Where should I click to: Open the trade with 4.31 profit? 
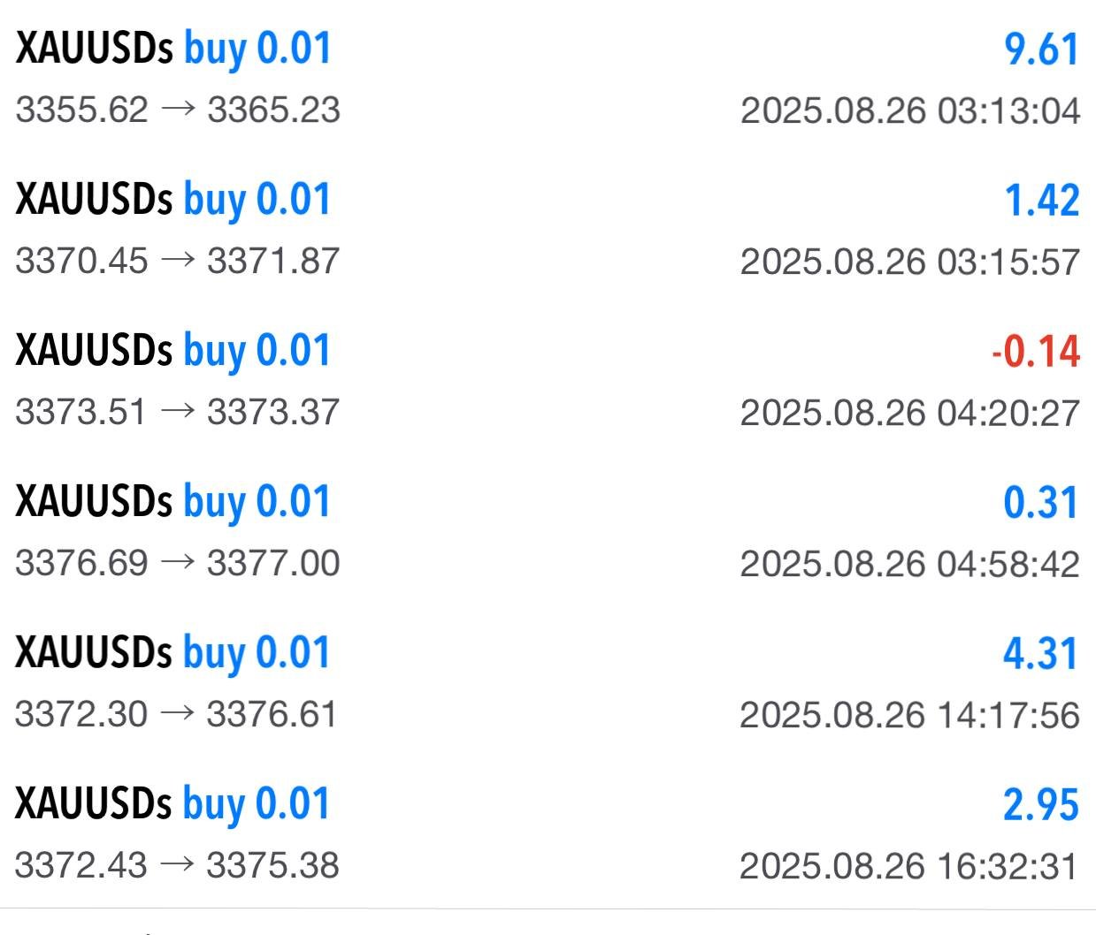click(x=1040, y=654)
